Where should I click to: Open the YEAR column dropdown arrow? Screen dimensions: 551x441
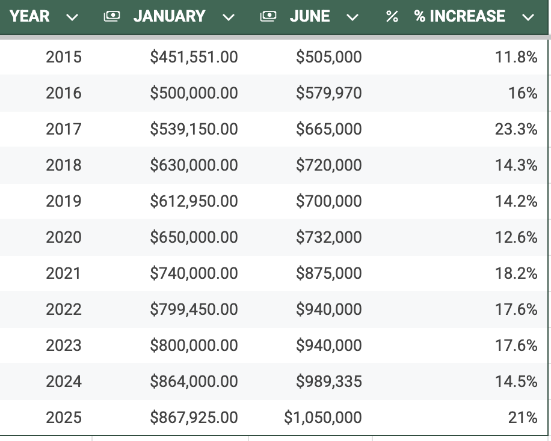[72, 17]
